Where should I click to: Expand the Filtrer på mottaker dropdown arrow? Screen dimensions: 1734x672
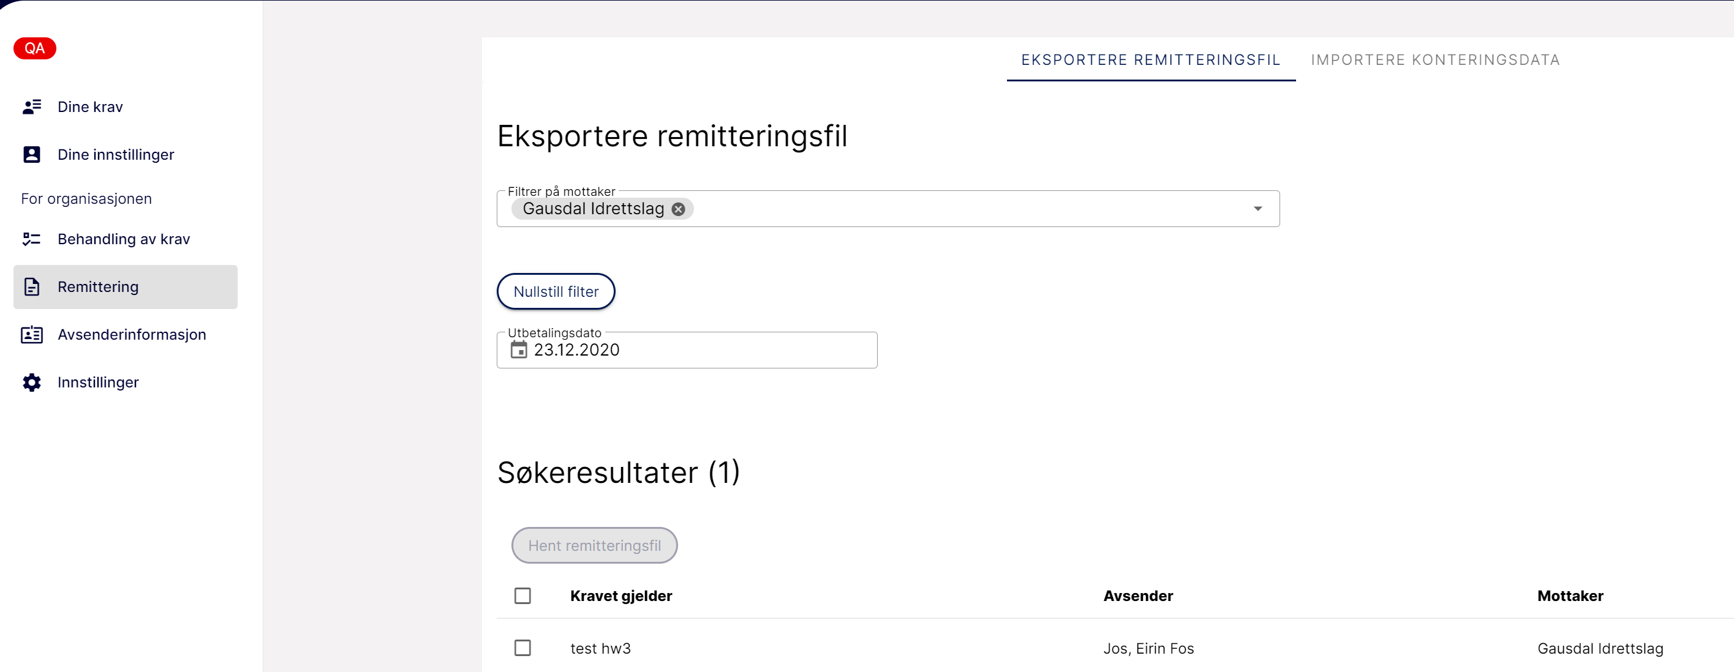(1257, 209)
